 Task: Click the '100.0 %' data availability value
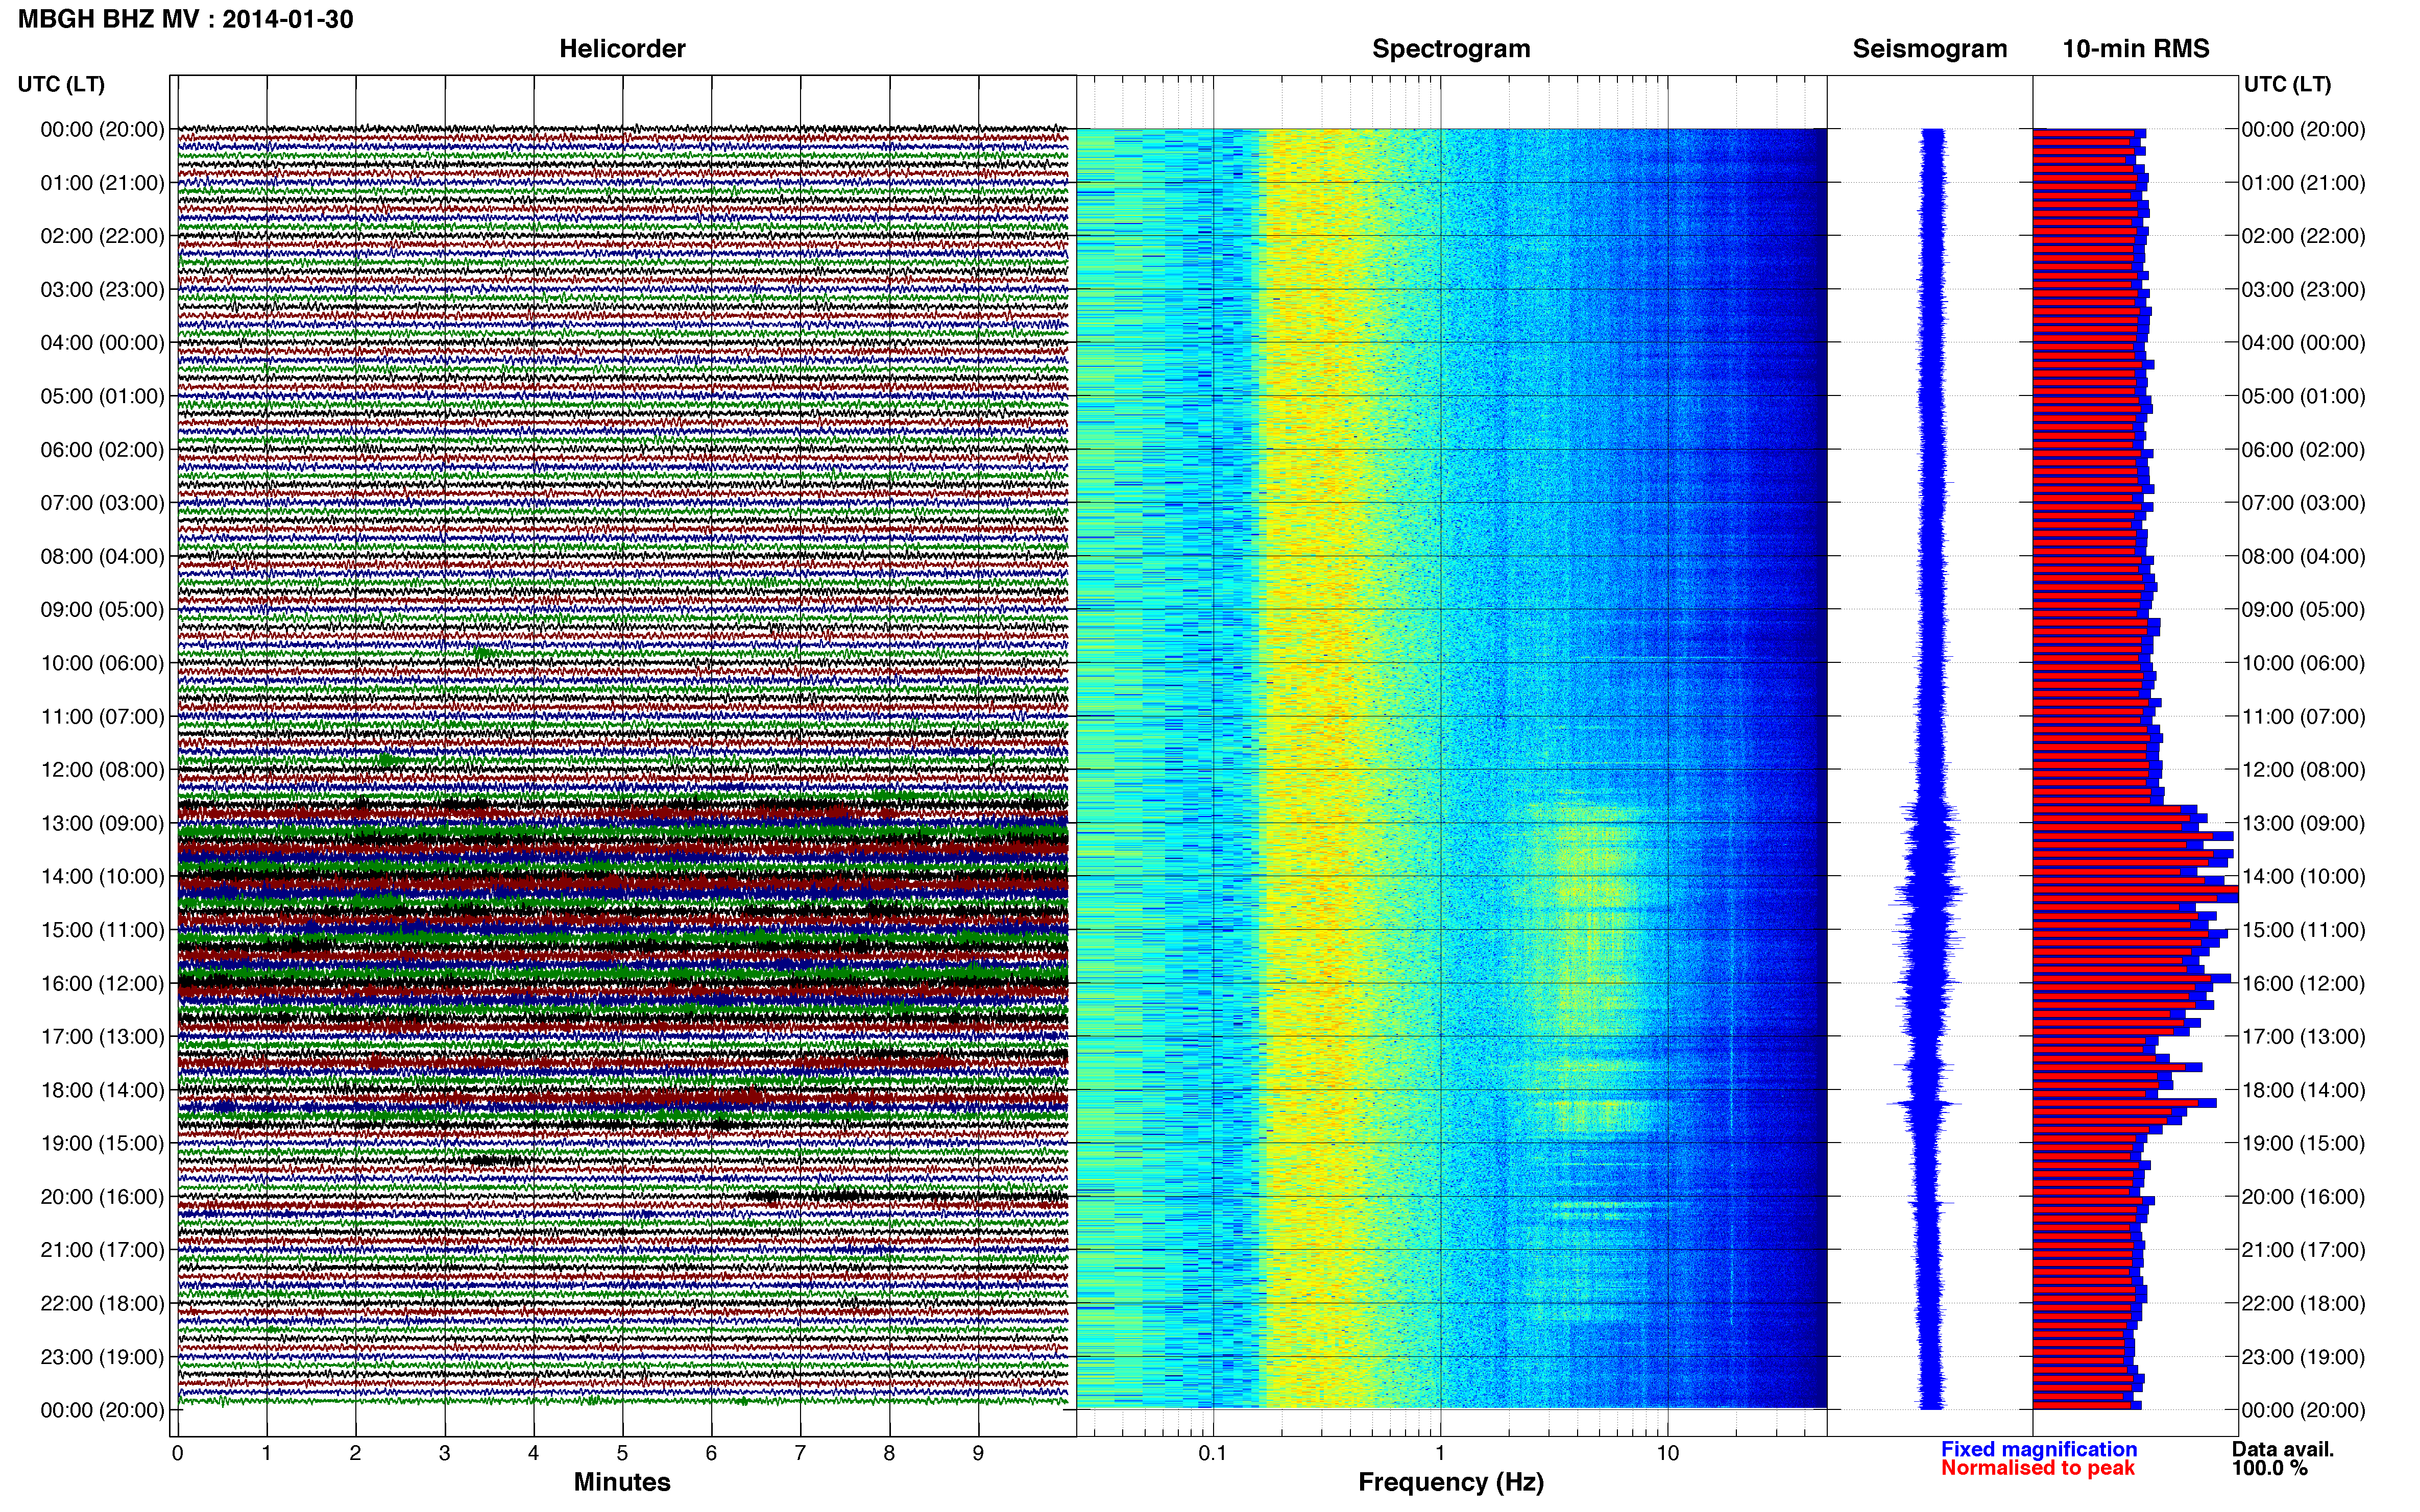coord(2270,1468)
